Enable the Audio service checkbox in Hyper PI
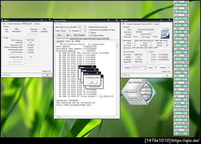 (89, 30)
